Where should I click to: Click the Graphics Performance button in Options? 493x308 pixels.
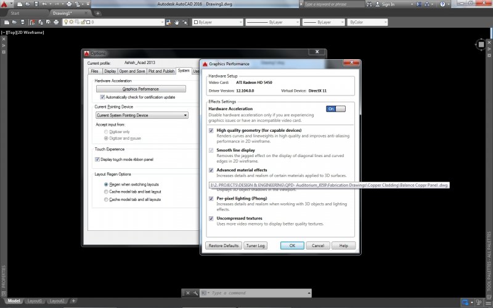[x=141, y=89]
